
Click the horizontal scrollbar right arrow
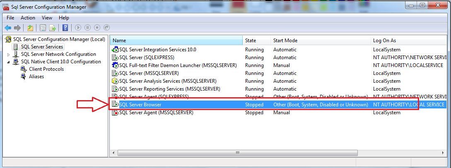[x=443, y=153]
